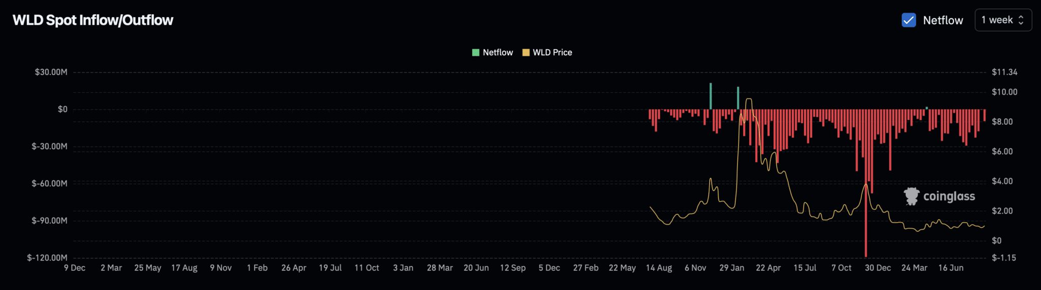The width and height of the screenshot is (1041, 290).
Task: Click the $-120.00M left axis label
Action: [47, 258]
